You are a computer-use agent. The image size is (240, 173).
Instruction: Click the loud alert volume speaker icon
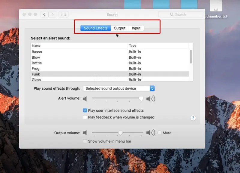(x=150, y=99)
